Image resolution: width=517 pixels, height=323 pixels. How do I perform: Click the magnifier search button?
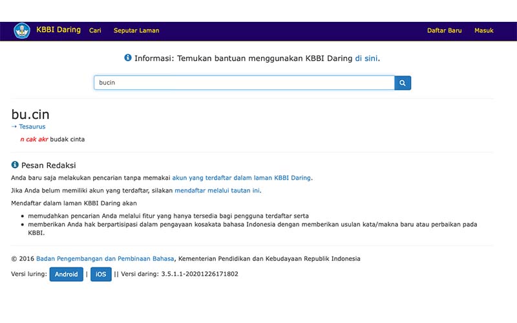[403, 83]
